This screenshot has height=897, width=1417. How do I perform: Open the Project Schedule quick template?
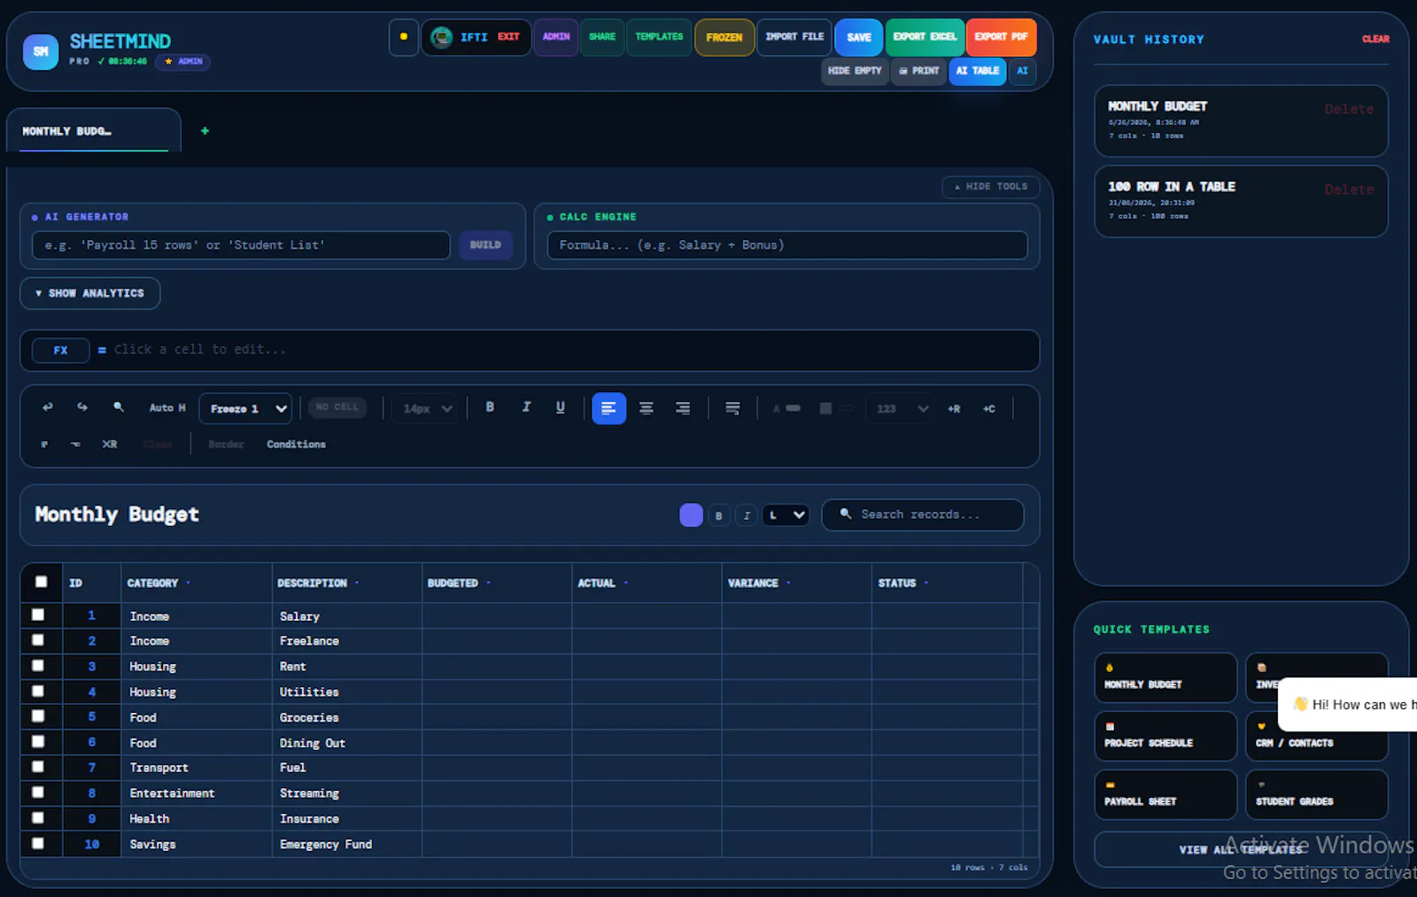click(1165, 736)
